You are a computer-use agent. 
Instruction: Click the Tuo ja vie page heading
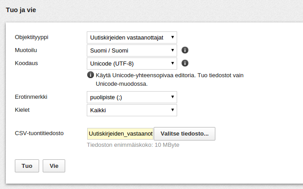point(21,10)
